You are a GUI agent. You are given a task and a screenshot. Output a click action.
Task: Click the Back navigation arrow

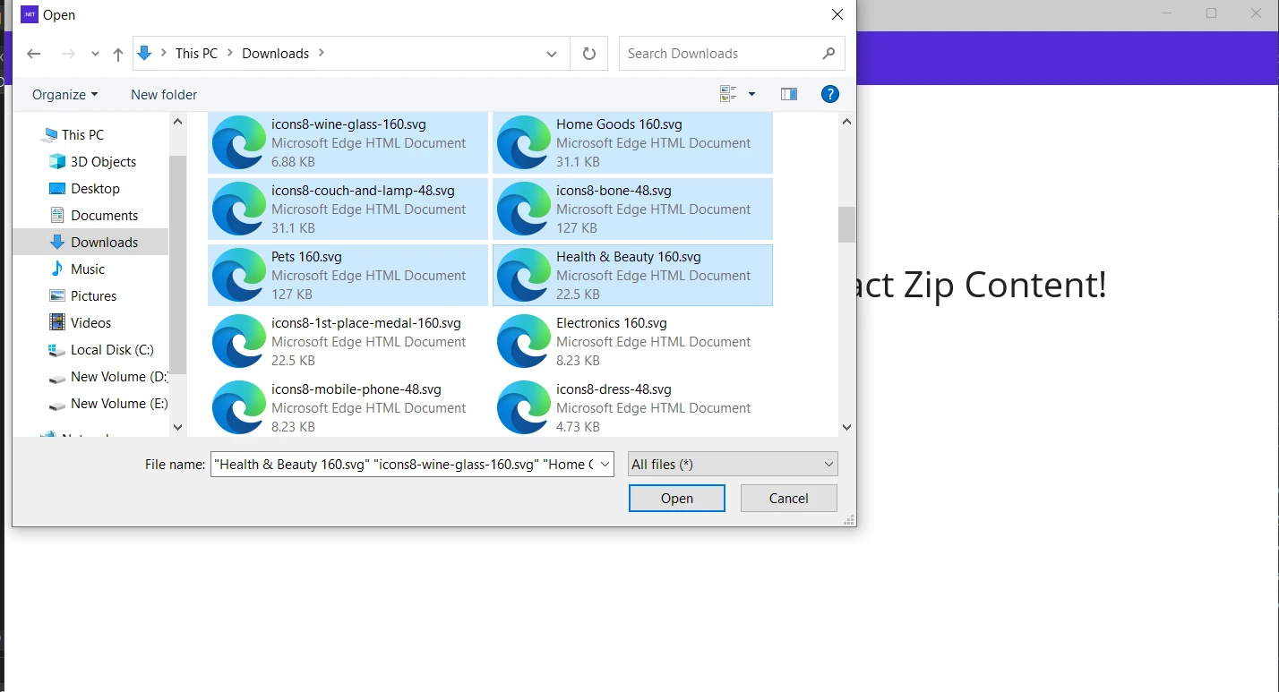[x=34, y=54]
